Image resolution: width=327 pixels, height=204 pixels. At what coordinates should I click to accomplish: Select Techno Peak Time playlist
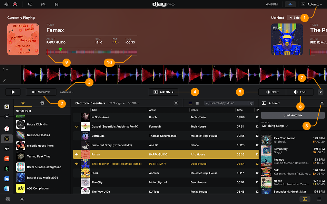(38, 156)
